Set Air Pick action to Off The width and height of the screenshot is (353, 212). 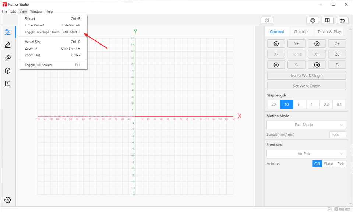[x=317, y=164]
